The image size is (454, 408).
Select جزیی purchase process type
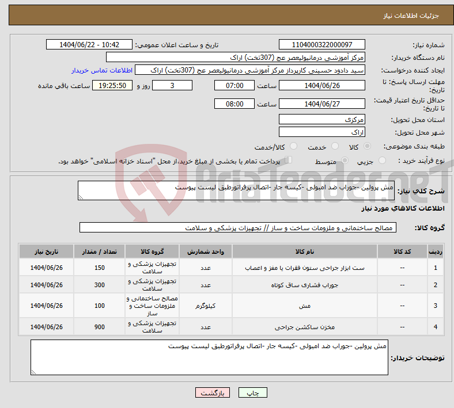point(384,161)
